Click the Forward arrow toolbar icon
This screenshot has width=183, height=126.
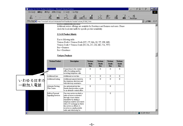[x=40, y=17]
